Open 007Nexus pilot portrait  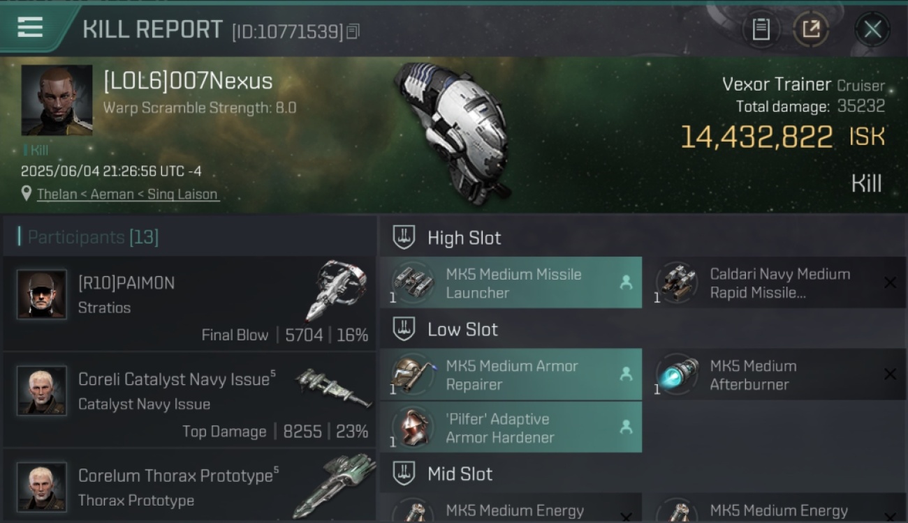57,100
